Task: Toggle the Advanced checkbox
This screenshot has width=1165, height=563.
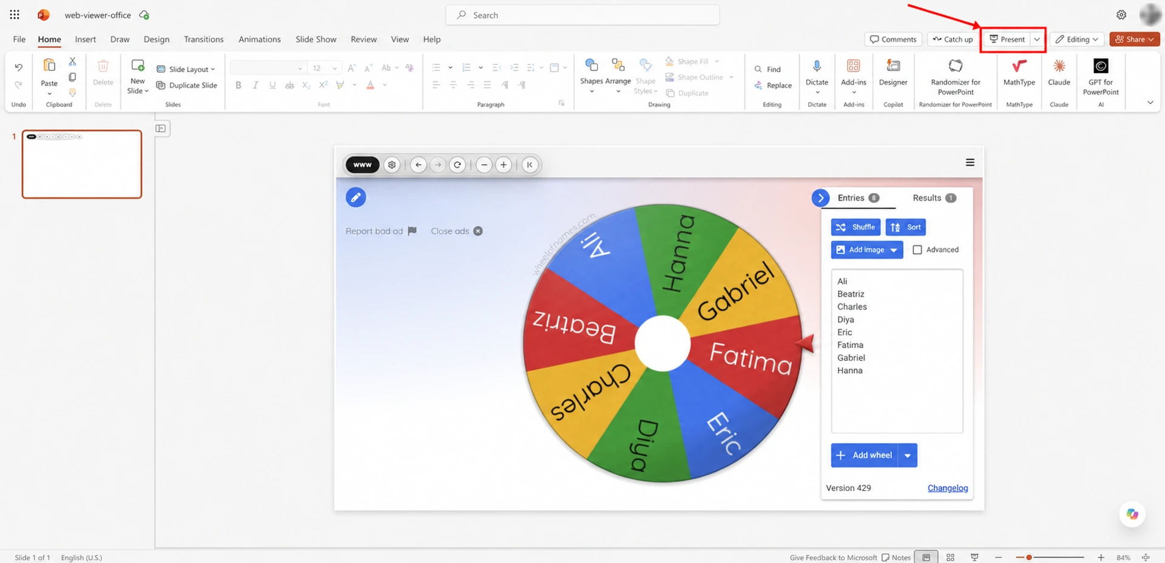Action: point(917,250)
